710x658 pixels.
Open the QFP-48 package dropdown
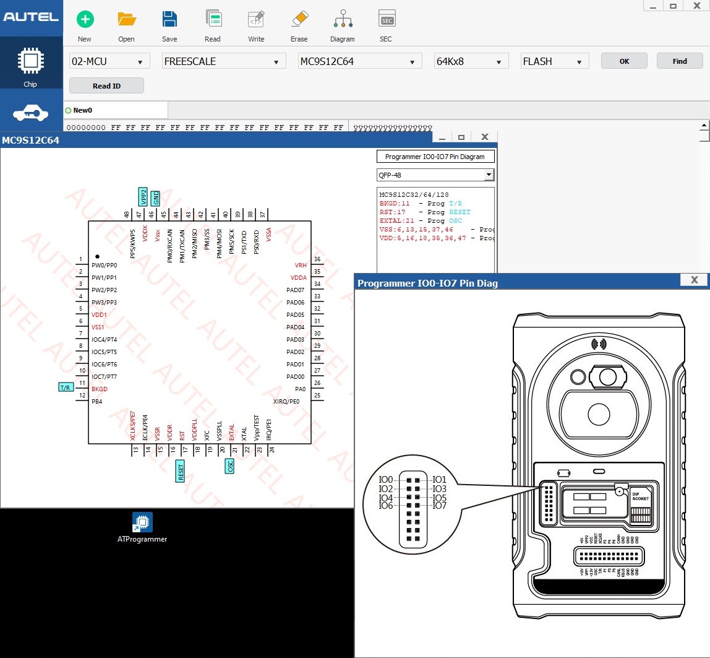point(435,175)
